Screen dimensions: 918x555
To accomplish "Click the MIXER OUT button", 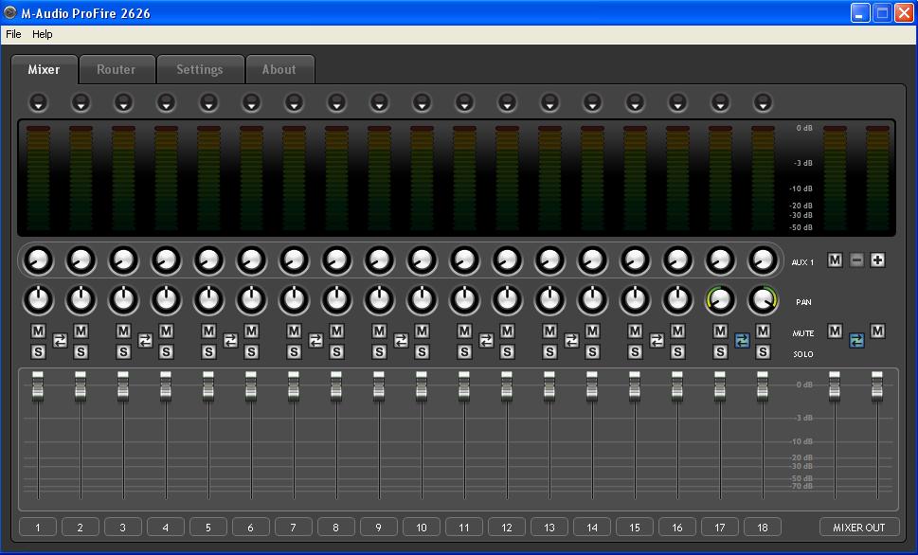I will pyautogui.click(x=859, y=527).
